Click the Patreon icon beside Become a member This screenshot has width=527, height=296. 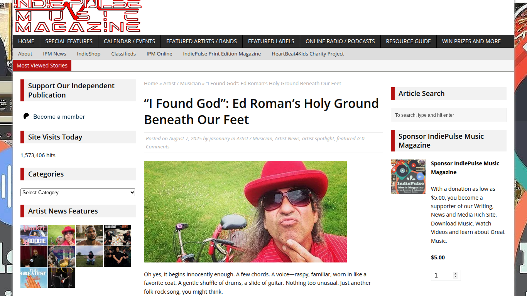coord(26,116)
